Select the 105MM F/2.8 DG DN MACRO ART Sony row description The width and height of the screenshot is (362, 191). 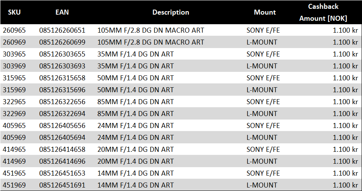(x=150, y=30)
